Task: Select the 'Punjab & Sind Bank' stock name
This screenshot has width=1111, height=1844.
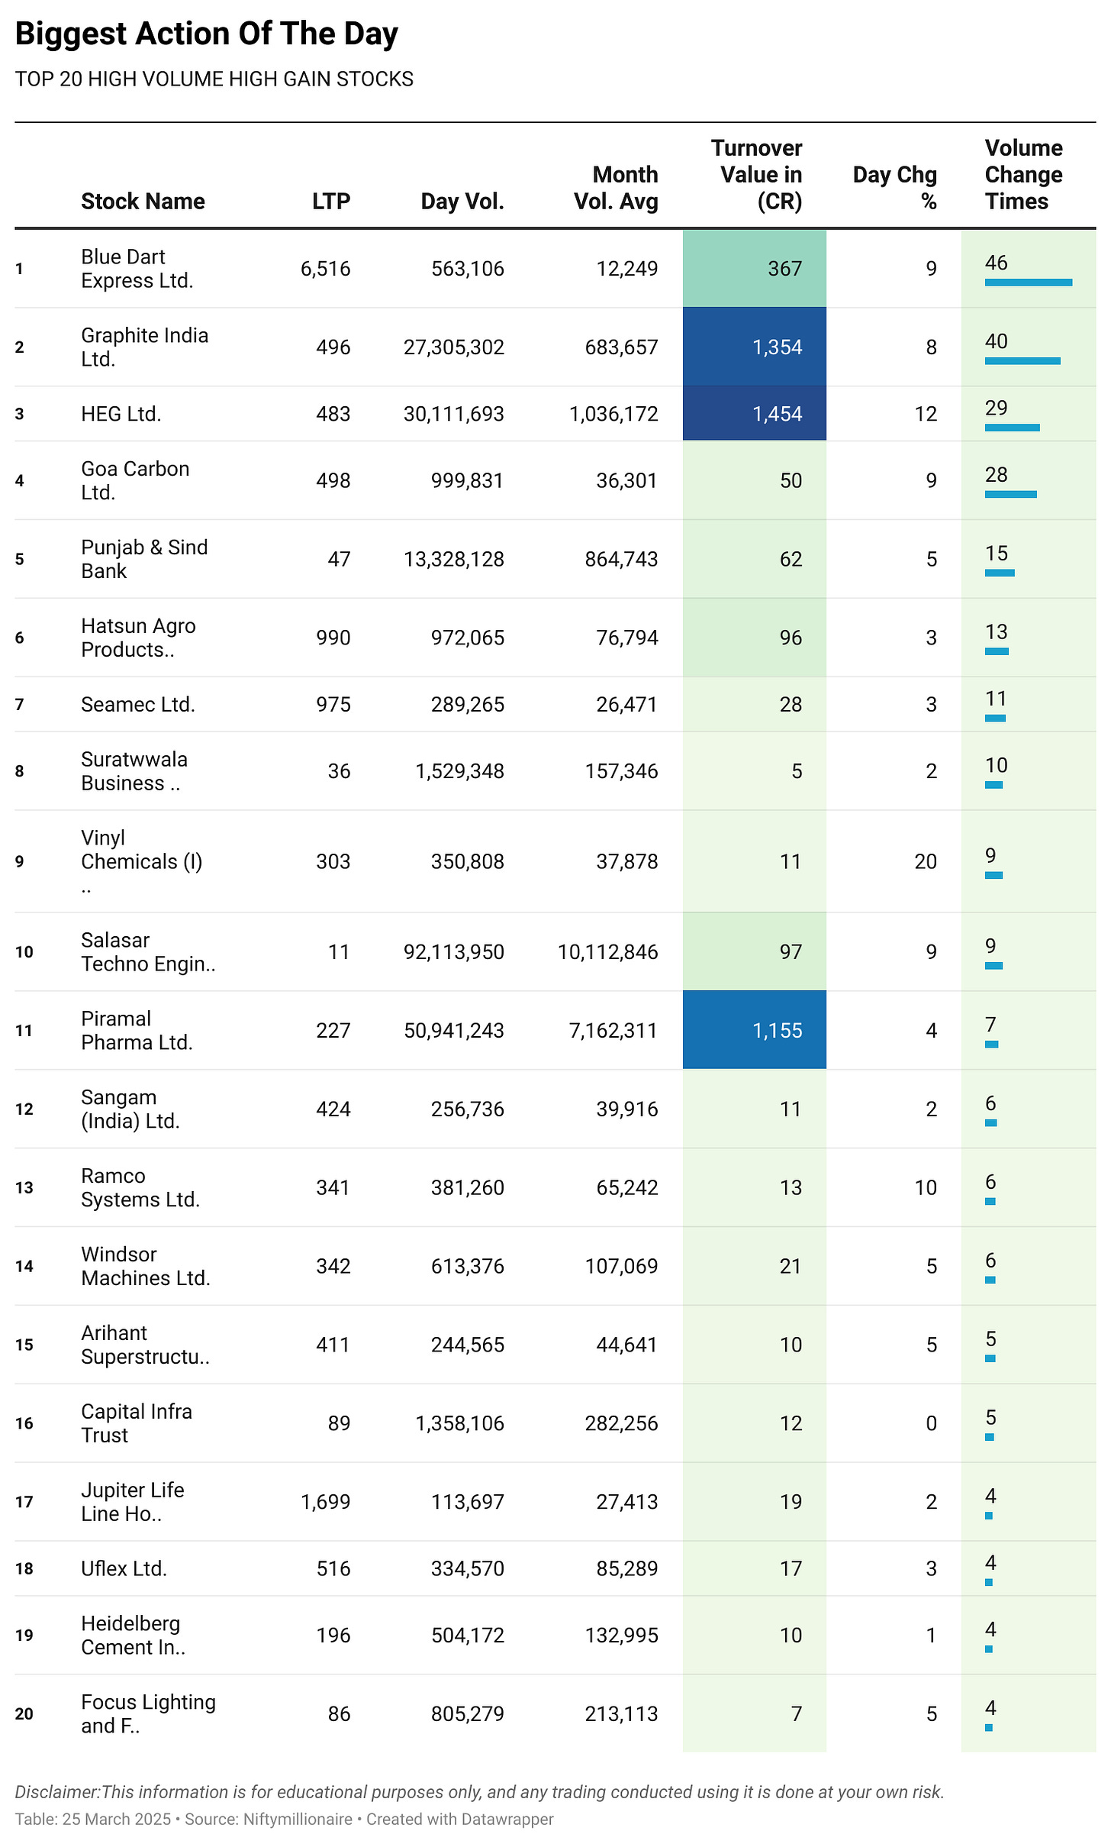Action: 145,559
